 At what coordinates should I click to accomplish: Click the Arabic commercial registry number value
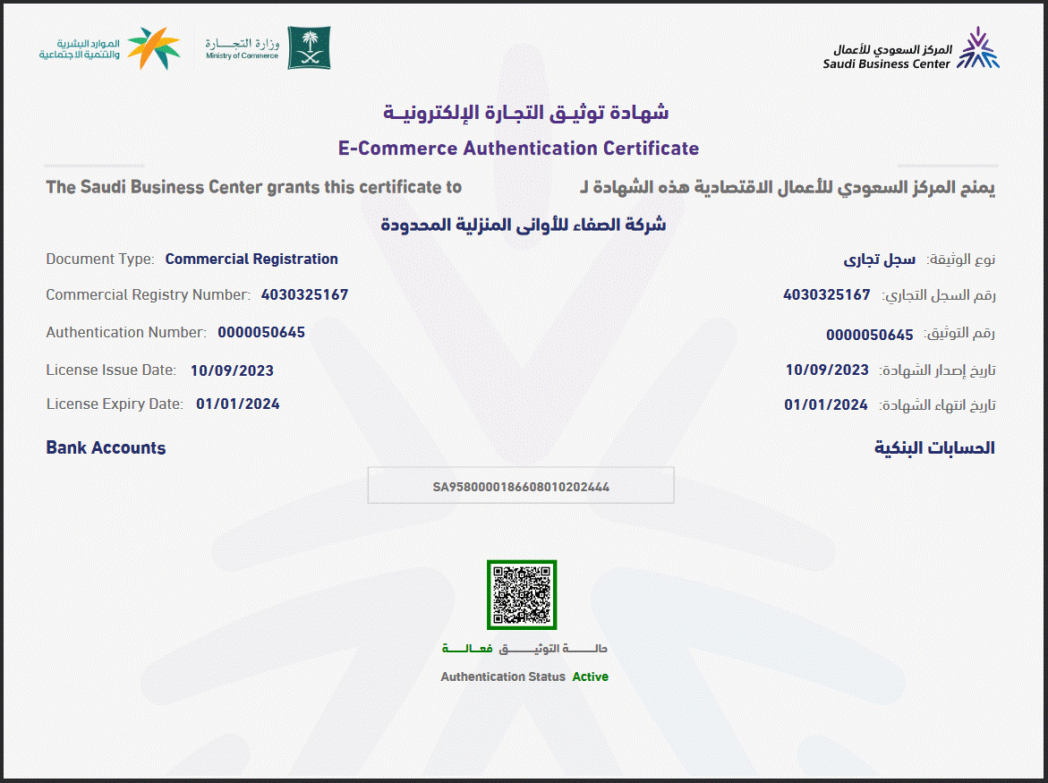(x=826, y=295)
